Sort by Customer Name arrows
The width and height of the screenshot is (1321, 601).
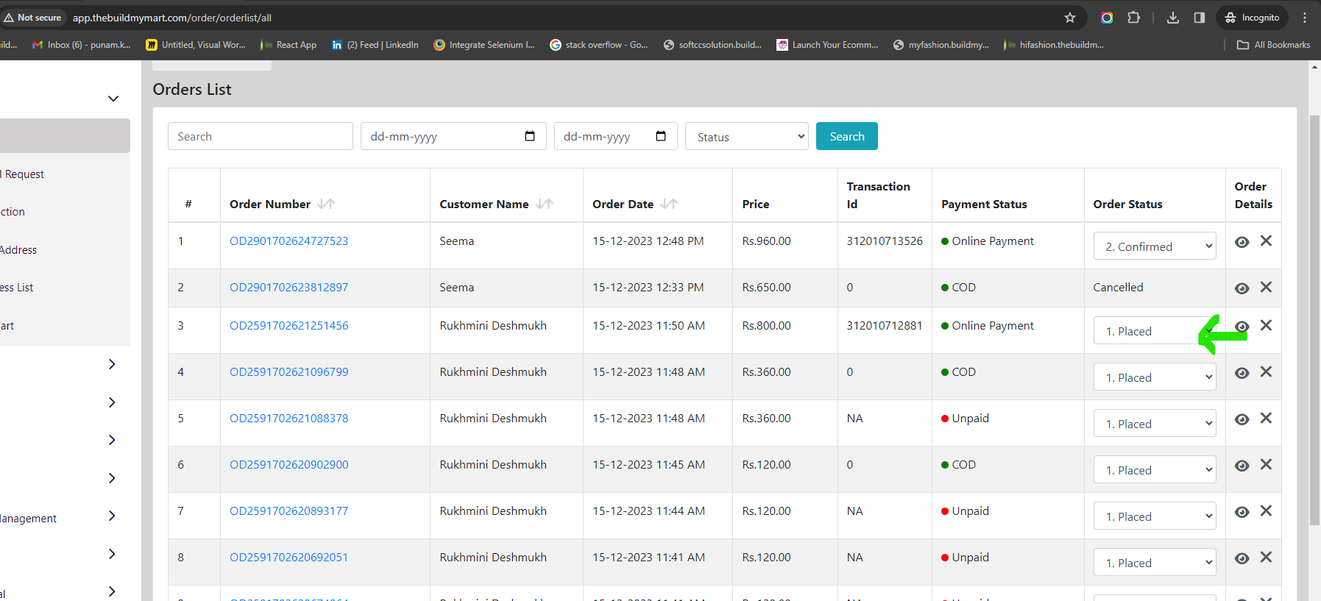click(544, 204)
